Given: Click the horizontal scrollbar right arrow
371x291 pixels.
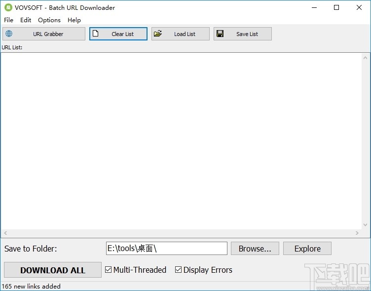Looking at the screenshot, I should pos(357,233).
